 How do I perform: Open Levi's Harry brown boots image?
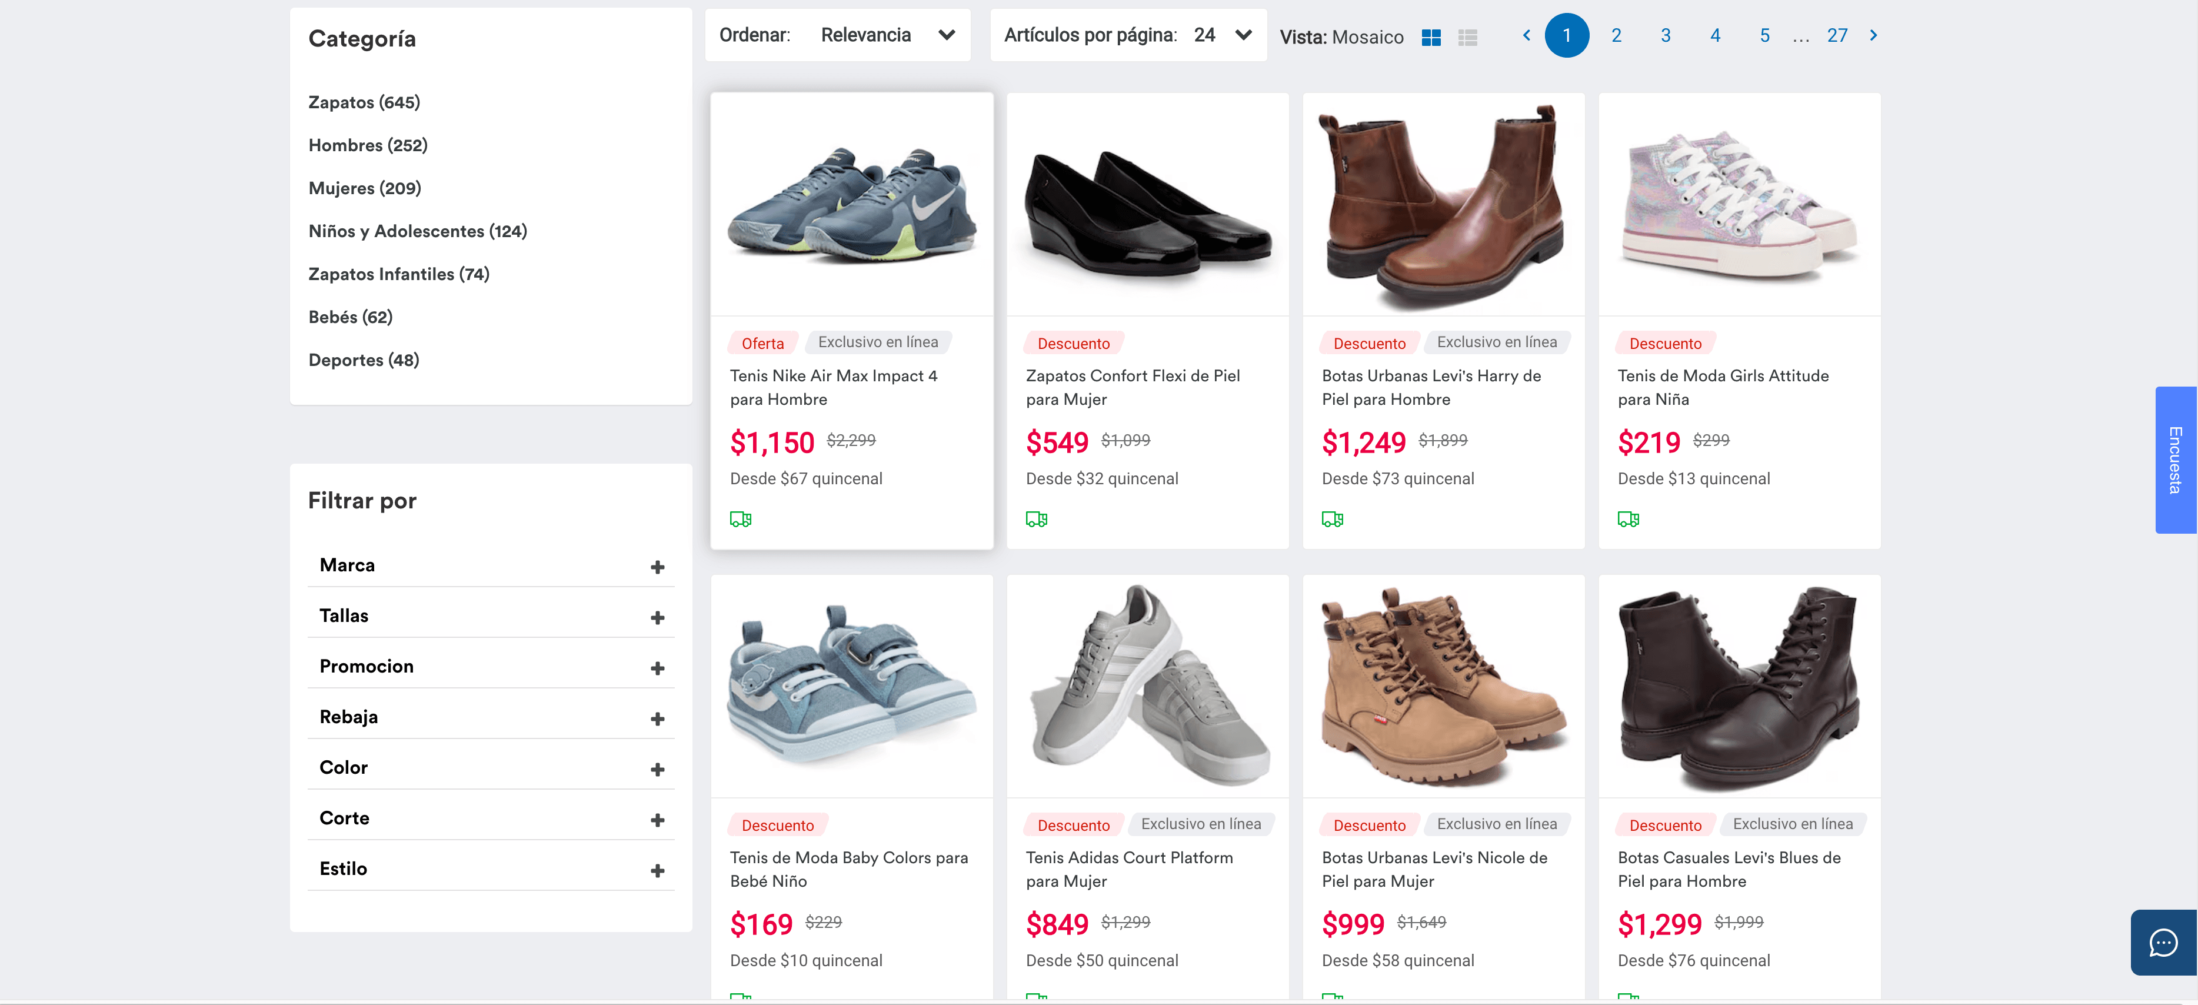click(x=1444, y=205)
